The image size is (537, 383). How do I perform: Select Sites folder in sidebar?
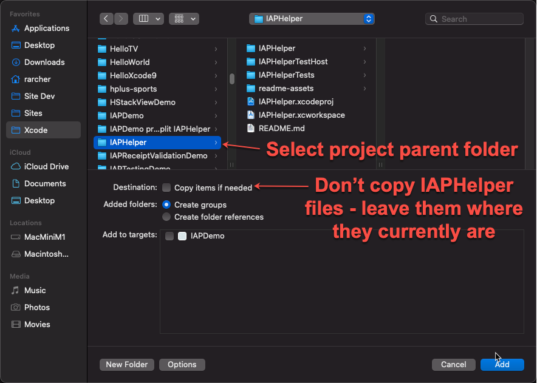coord(43,114)
